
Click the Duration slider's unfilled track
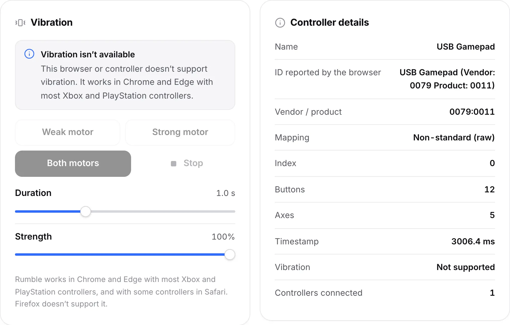click(x=163, y=211)
